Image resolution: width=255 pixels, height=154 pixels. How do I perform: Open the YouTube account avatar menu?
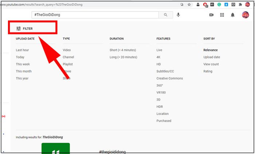(x=246, y=15)
